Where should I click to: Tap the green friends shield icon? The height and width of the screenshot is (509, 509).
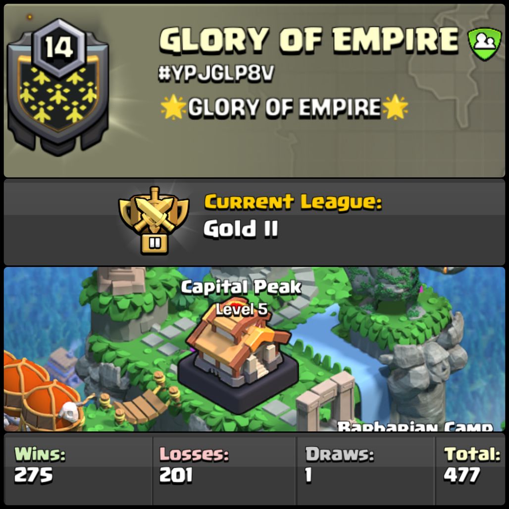pos(484,44)
